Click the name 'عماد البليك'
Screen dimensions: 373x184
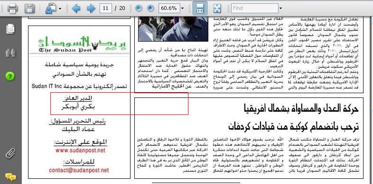coord(78,130)
